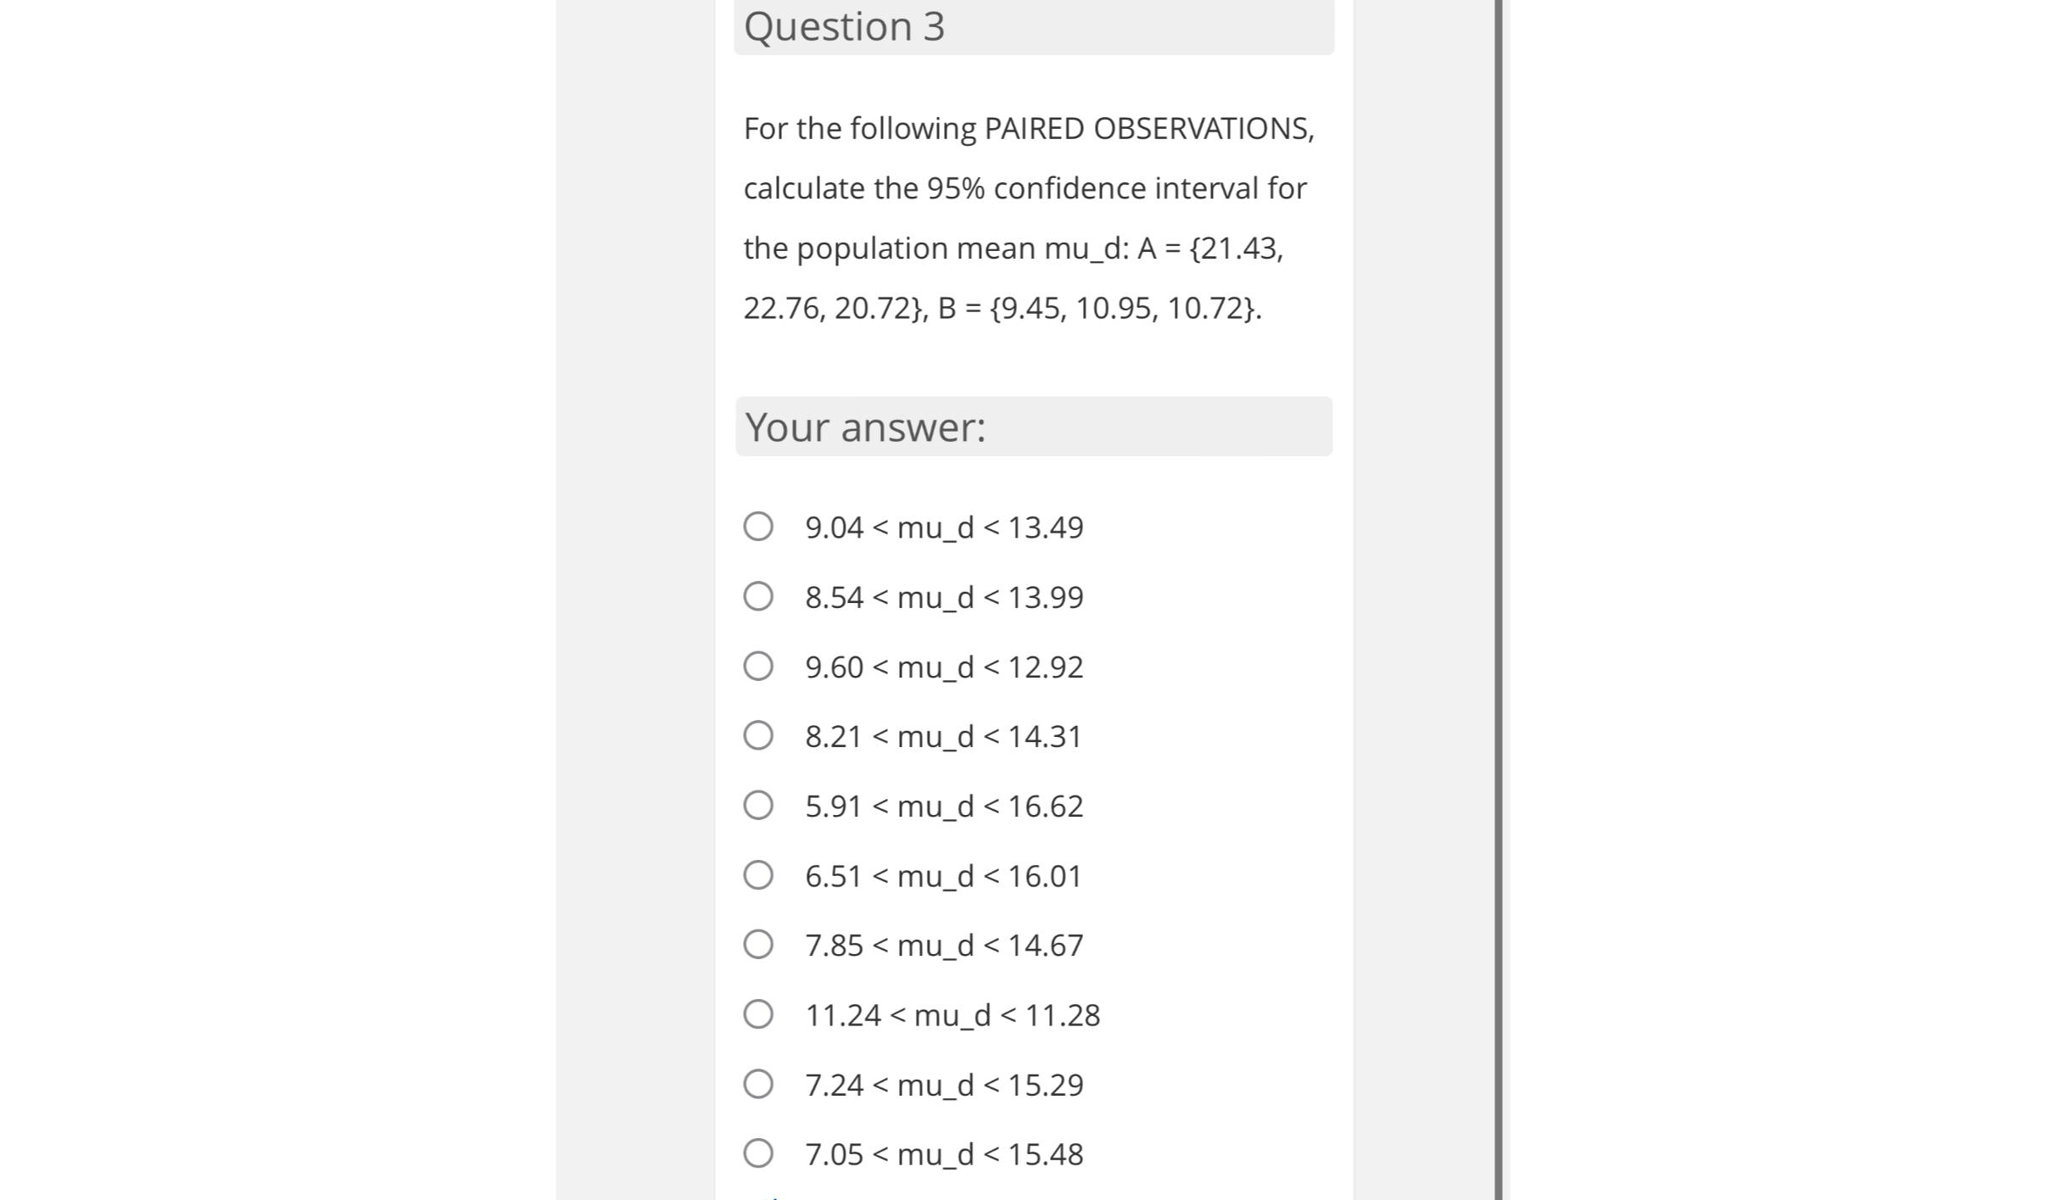
Task: Choose the radio circle beside 9.04 option
Action: pos(759,527)
